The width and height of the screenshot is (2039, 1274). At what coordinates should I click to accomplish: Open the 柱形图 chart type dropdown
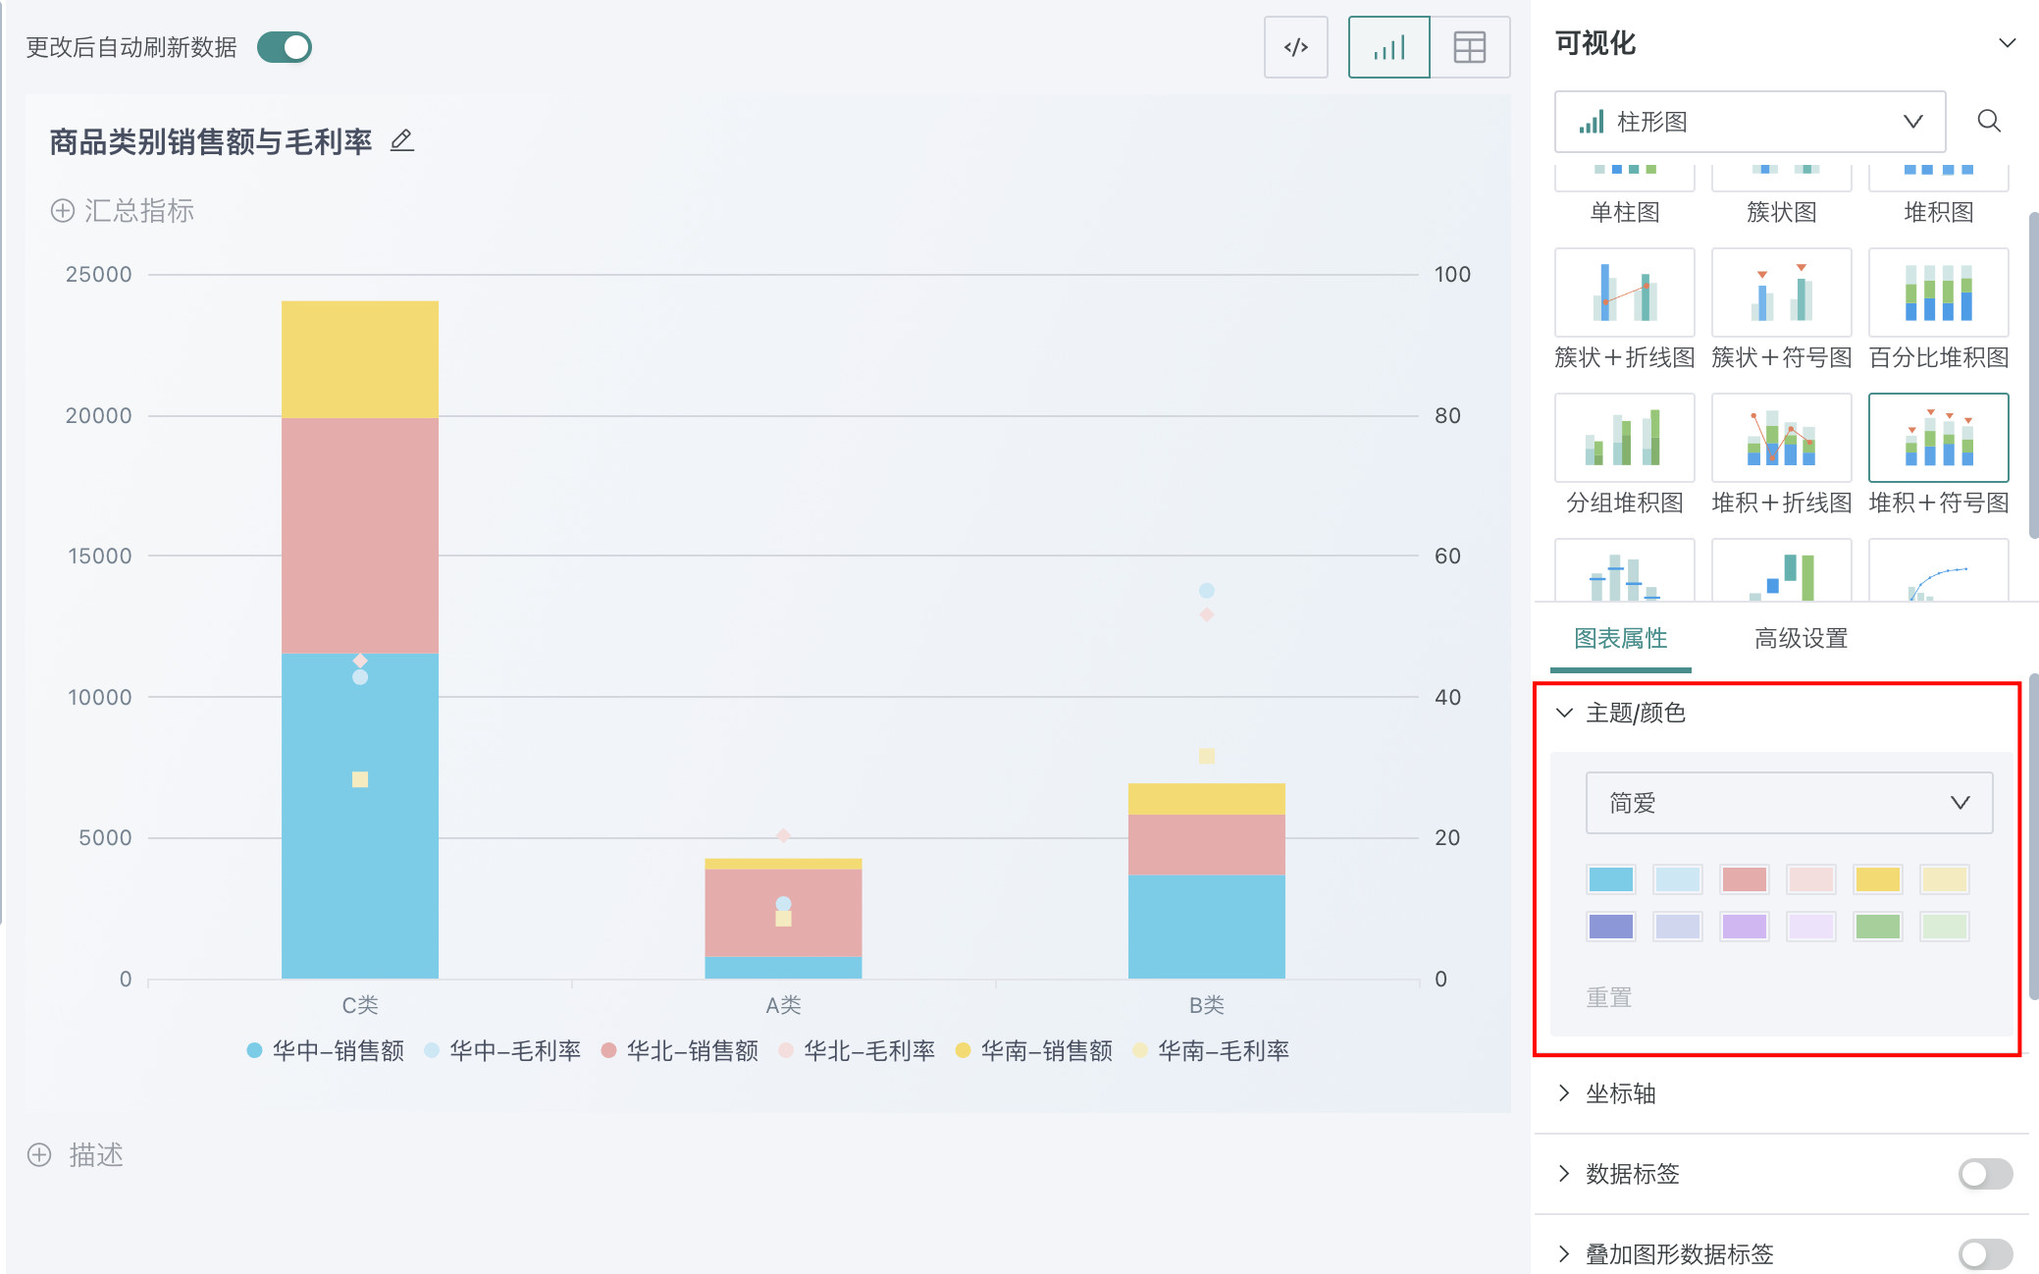1750,122
